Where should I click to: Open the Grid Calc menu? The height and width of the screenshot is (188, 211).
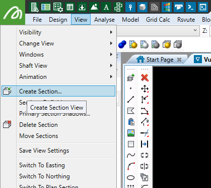tap(158, 20)
